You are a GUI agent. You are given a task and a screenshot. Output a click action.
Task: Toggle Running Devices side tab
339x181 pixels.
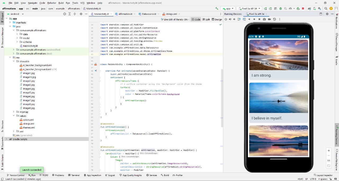click(337, 134)
